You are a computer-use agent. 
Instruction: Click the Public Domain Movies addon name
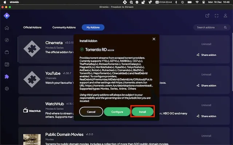click(x=64, y=134)
